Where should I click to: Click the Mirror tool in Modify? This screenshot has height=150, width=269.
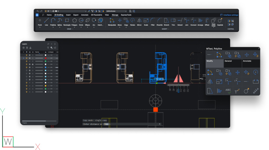139,21
